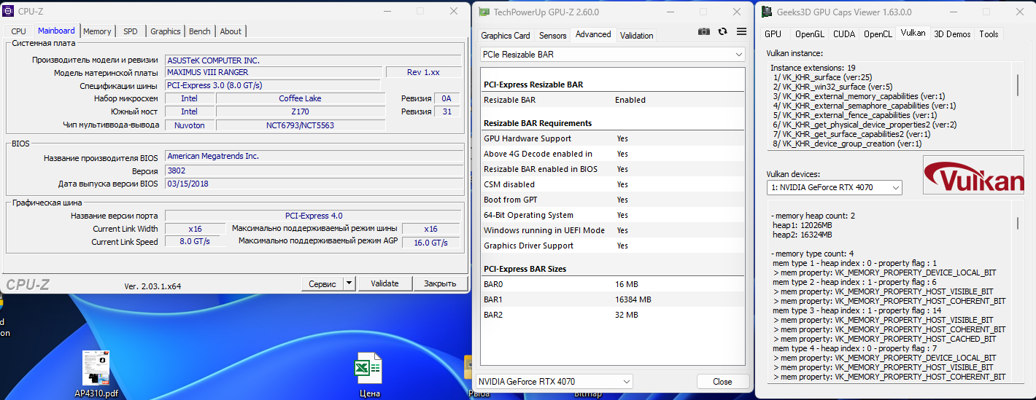
Task: Open the GPU-Z hamburger menu
Action: tap(741, 31)
